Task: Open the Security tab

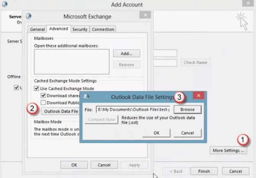Action: coord(80,29)
